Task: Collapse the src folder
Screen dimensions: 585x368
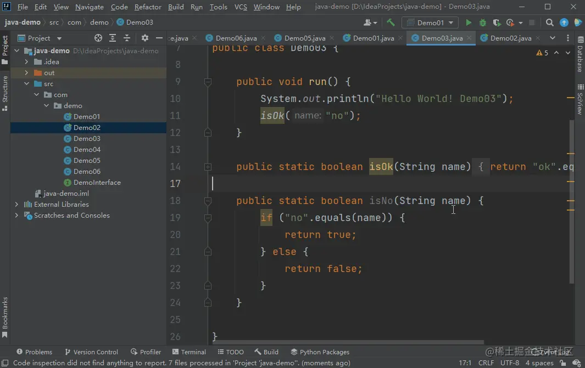Action: click(x=26, y=84)
